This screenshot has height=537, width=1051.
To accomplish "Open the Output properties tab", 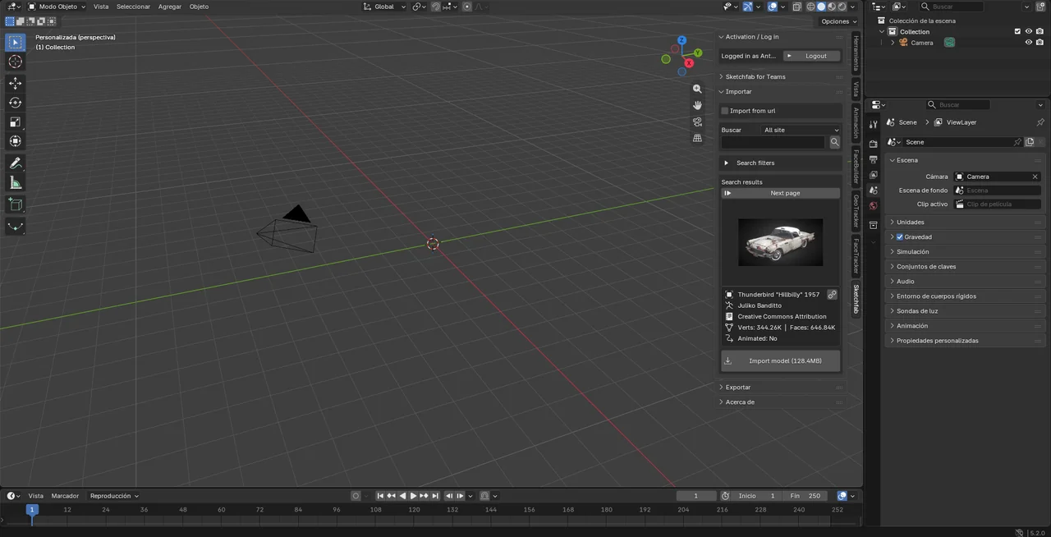I will pyautogui.click(x=873, y=159).
